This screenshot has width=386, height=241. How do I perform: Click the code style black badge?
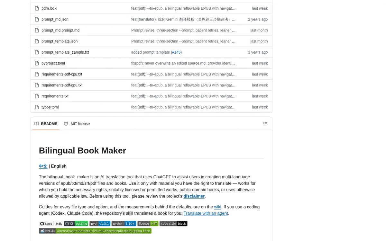point(173,224)
